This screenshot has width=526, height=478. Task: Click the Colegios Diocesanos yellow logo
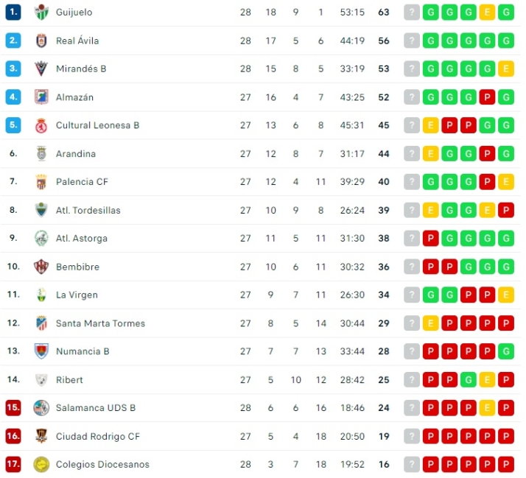pyautogui.click(x=41, y=464)
